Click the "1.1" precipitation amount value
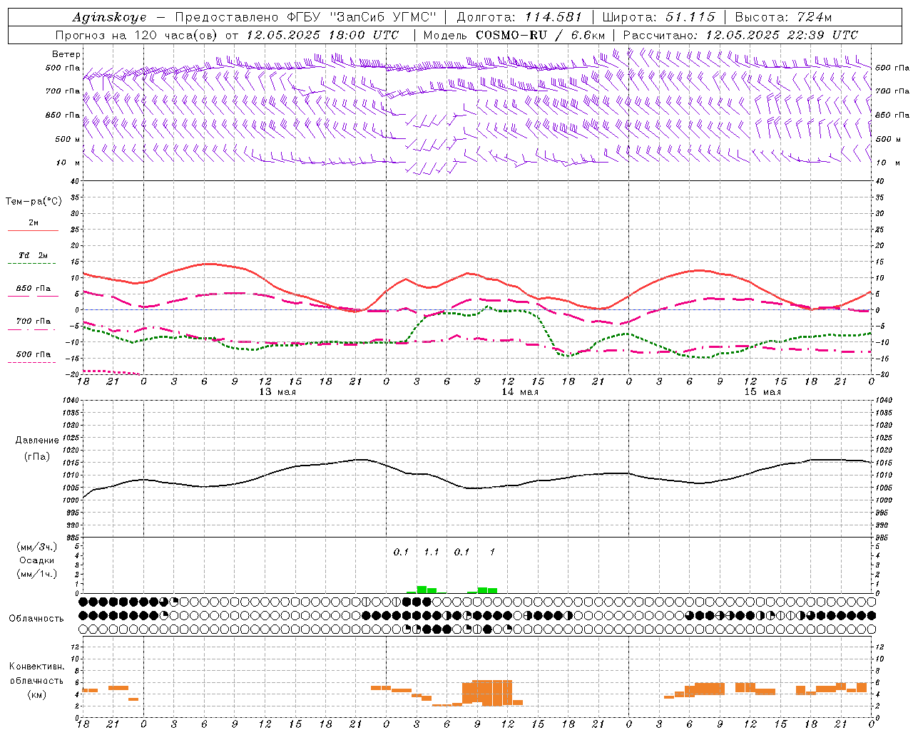The image size is (913, 730). pyautogui.click(x=432, y=552)
